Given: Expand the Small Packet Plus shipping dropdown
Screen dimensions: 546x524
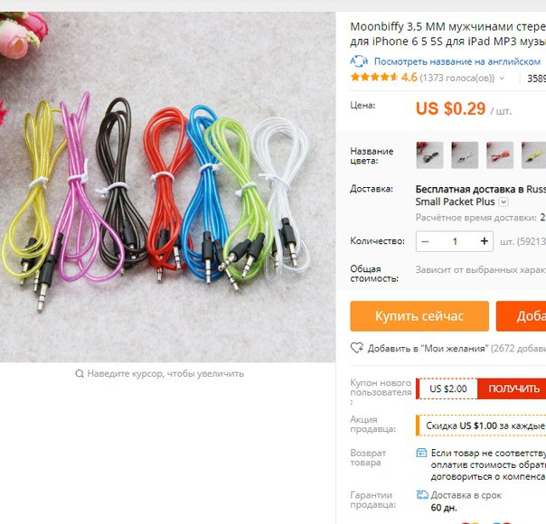Looking at the screenshot, I should click(x=504, y=201).
